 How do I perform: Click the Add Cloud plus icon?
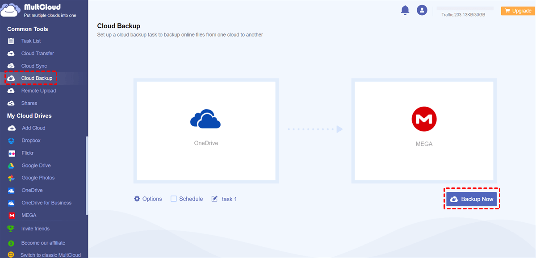pyautogui.click(x=11, y=128)
